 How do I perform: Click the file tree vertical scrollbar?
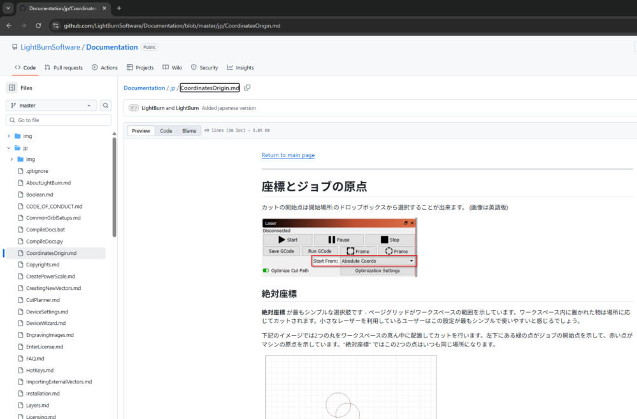[x=115, y=191]
